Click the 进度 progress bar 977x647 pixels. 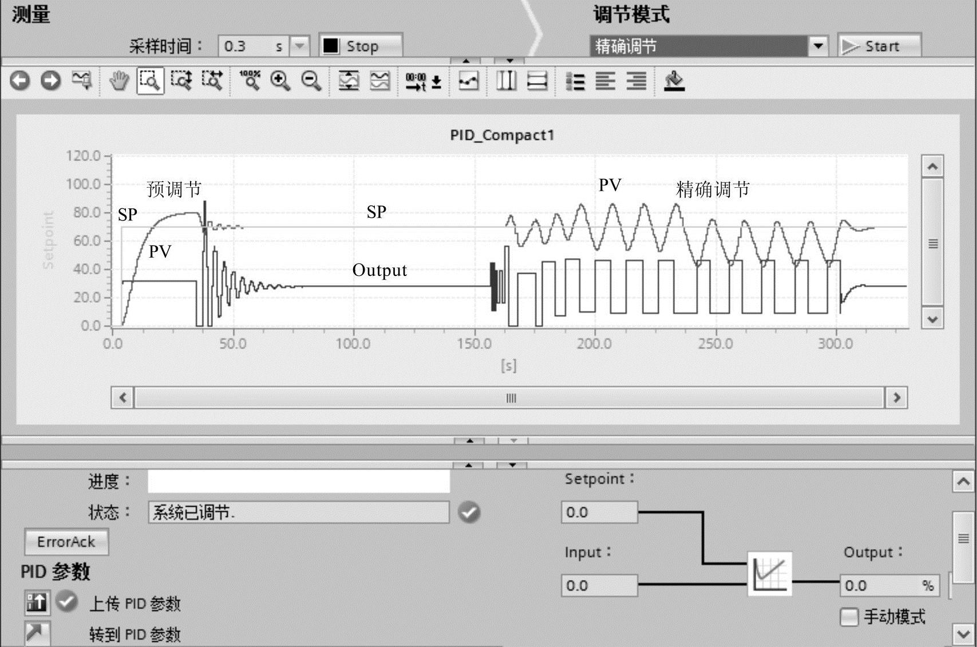[299, 481]
